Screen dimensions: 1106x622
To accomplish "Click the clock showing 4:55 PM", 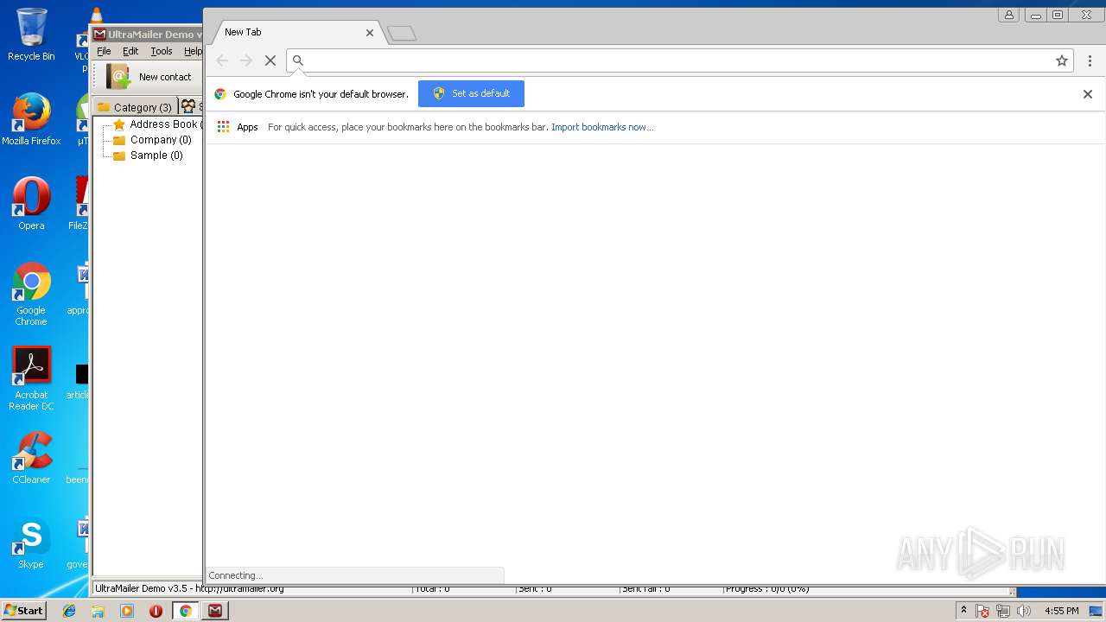I will pos(1061,611).
